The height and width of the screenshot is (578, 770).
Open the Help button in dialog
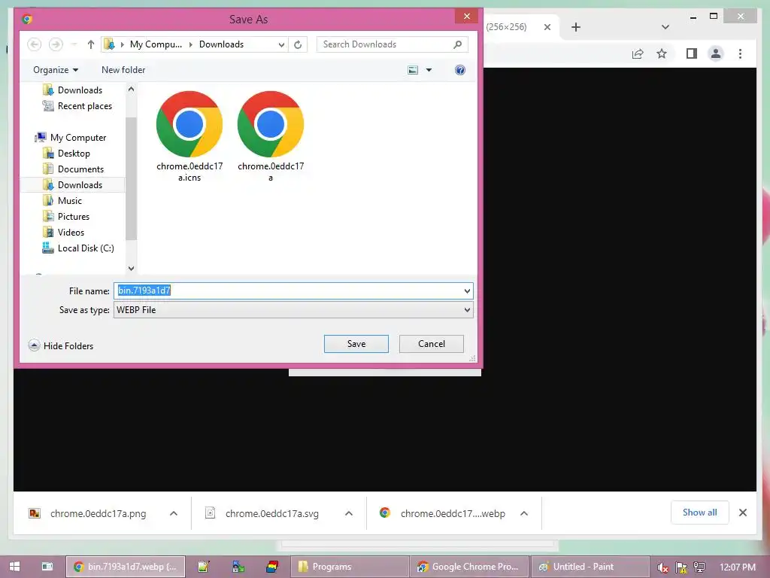[460, 70]
